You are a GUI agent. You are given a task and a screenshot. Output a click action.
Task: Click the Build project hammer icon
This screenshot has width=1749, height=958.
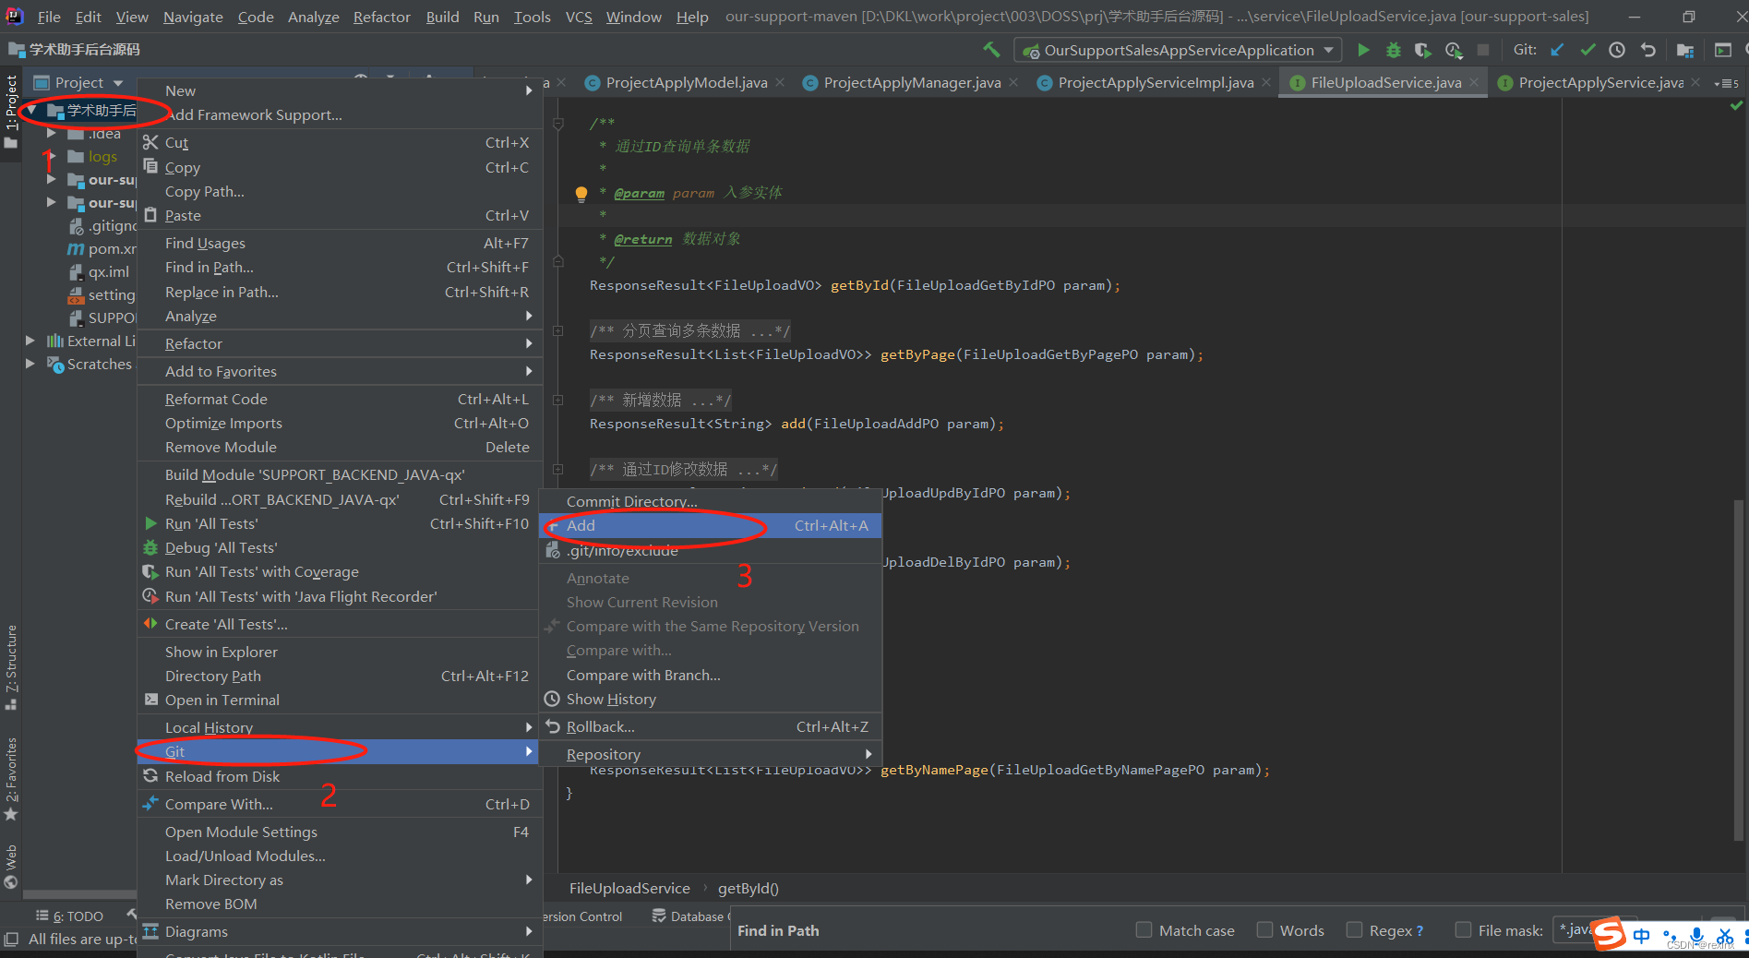(x=991, y=50)
